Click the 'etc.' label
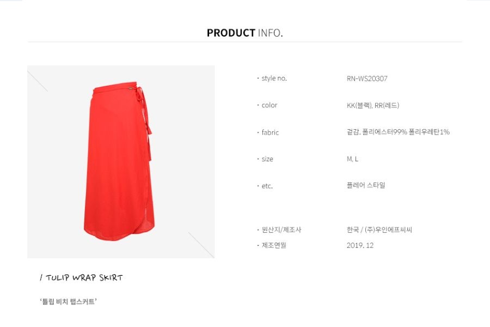 267,186
